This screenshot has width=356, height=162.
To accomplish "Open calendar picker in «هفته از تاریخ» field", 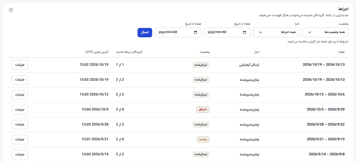I will pos(244,32).
